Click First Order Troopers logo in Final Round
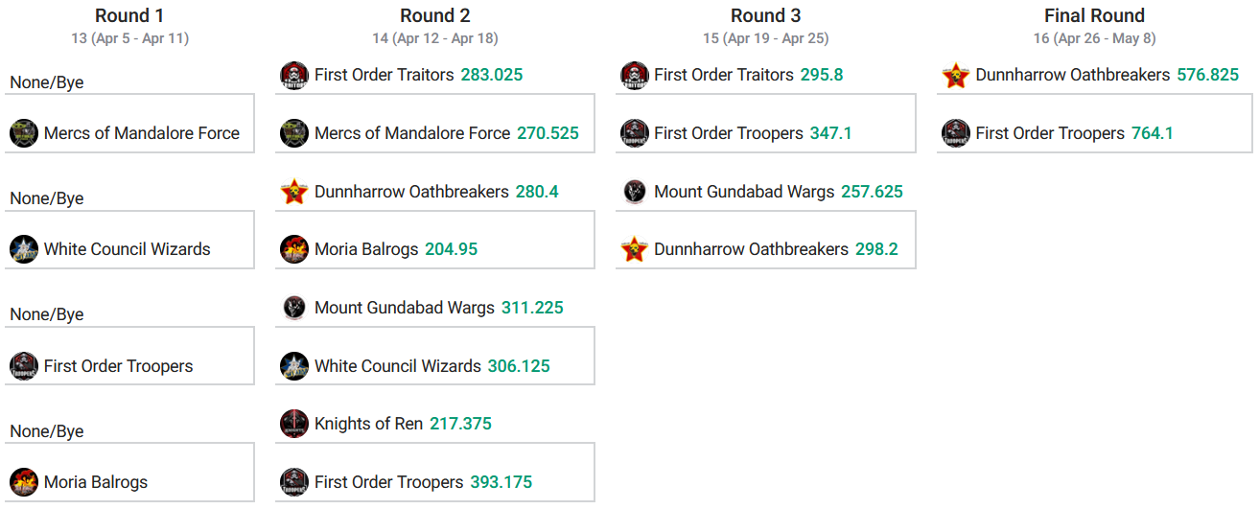 pyautogui.click(x=955, y=133)
